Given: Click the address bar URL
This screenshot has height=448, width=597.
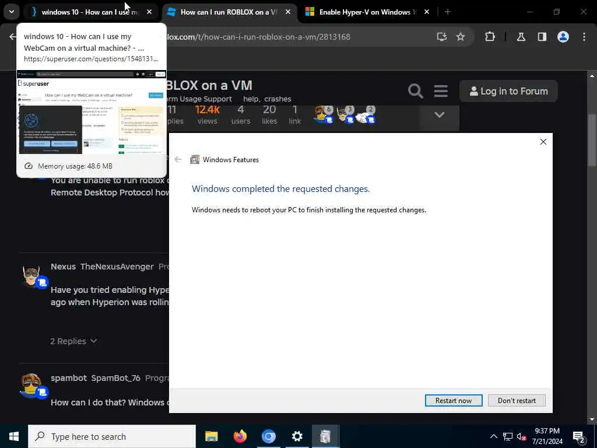Looking at the screenshot, I should 259,37.
